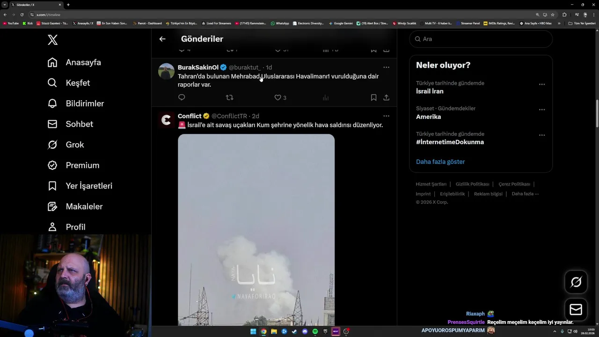Open the Çerez Politikası footer link

514,184
